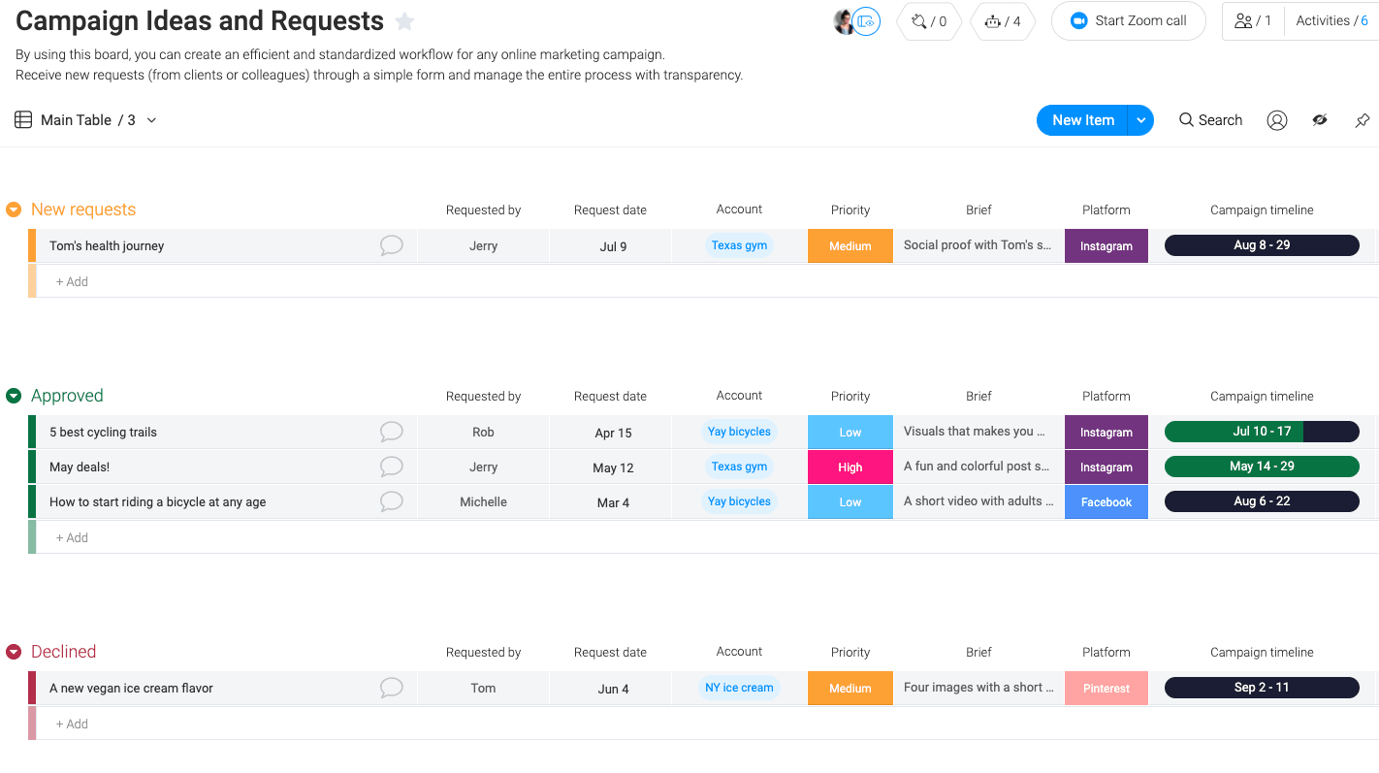This screenshot has height=773, width=1379.
Task: Start a Zoom call
Action: point(1128,21)
